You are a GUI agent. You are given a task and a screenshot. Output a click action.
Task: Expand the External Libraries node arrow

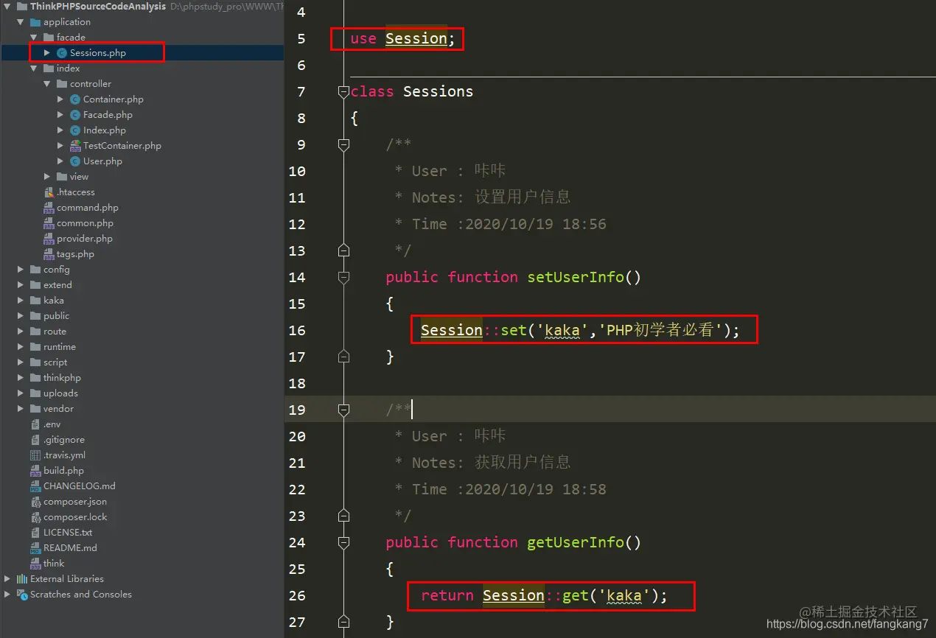tap(7, 579)
